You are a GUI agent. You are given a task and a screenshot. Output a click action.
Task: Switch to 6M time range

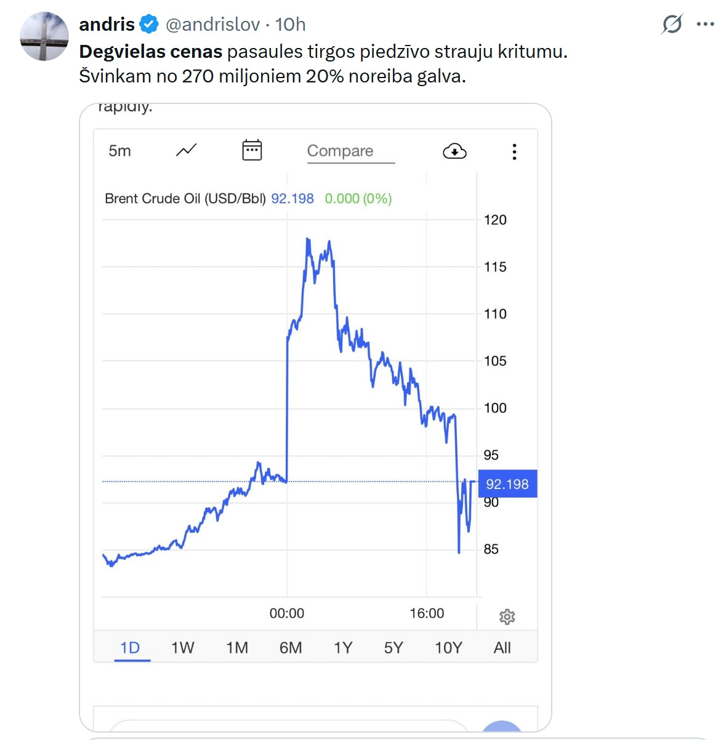pos(291,648)
